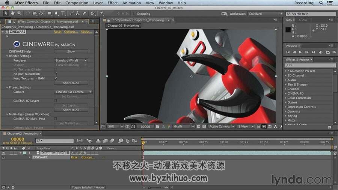Open the Renderer Standard (Final) dropdown
The height and width of the screenshot is (190, 338).
[x=71, y=60]
